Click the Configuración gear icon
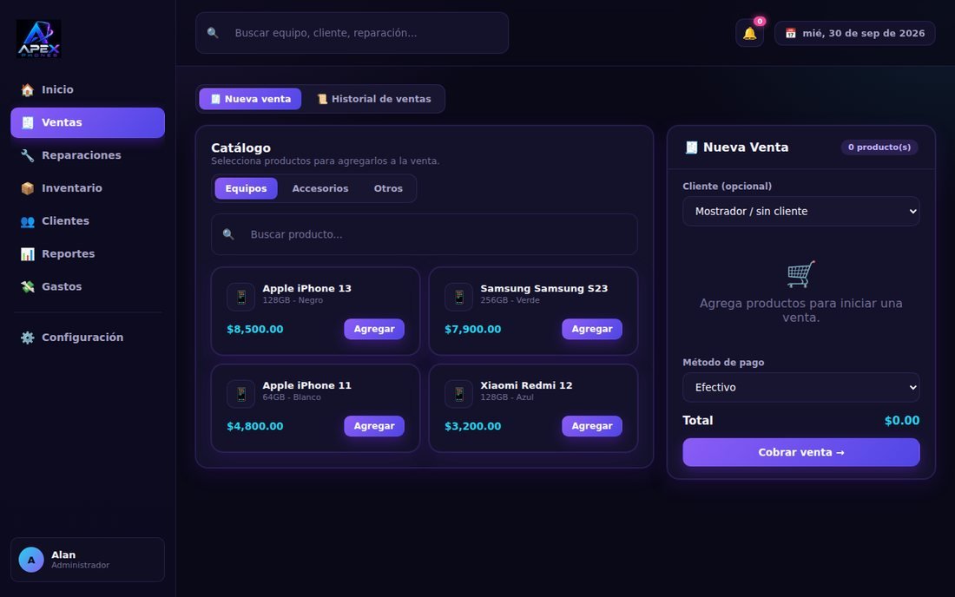 (x=28, y=338)
